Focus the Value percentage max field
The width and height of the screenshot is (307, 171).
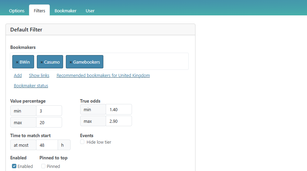(x=49, y=122)
